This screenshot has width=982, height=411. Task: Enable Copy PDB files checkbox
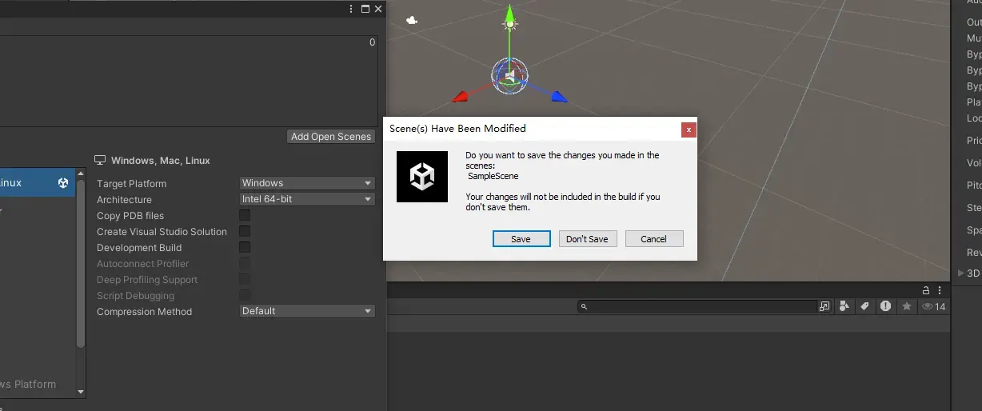(245, 215)
